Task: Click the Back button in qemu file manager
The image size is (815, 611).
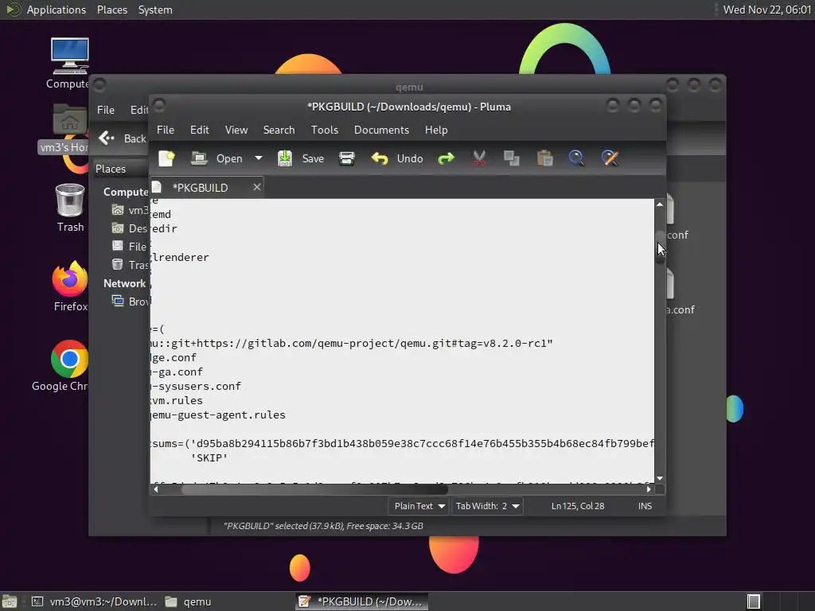Action: [x=123, y=138]
